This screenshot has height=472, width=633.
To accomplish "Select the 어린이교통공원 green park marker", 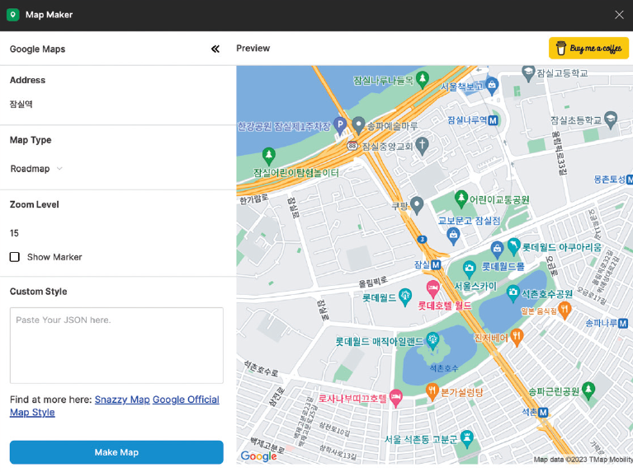I will pos(461,199).
